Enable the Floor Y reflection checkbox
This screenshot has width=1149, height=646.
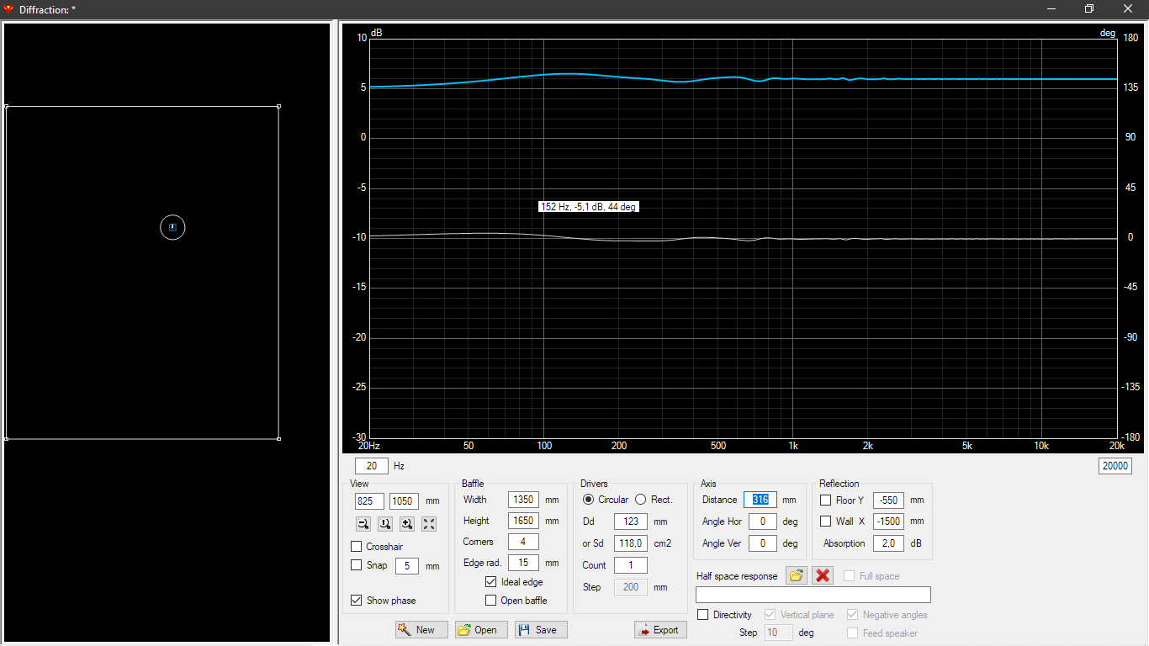click(x=826, y=500)
